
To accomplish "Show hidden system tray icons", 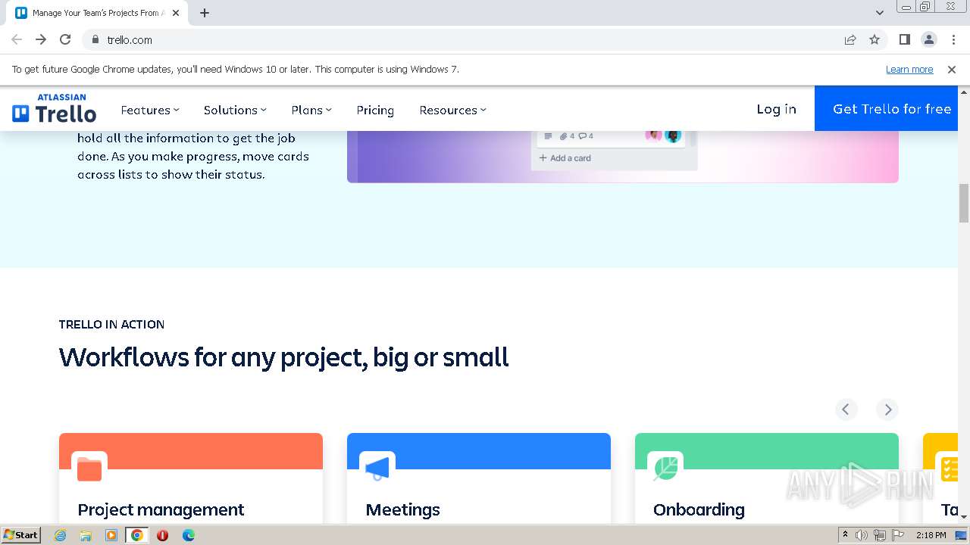I will pos(845,535).
